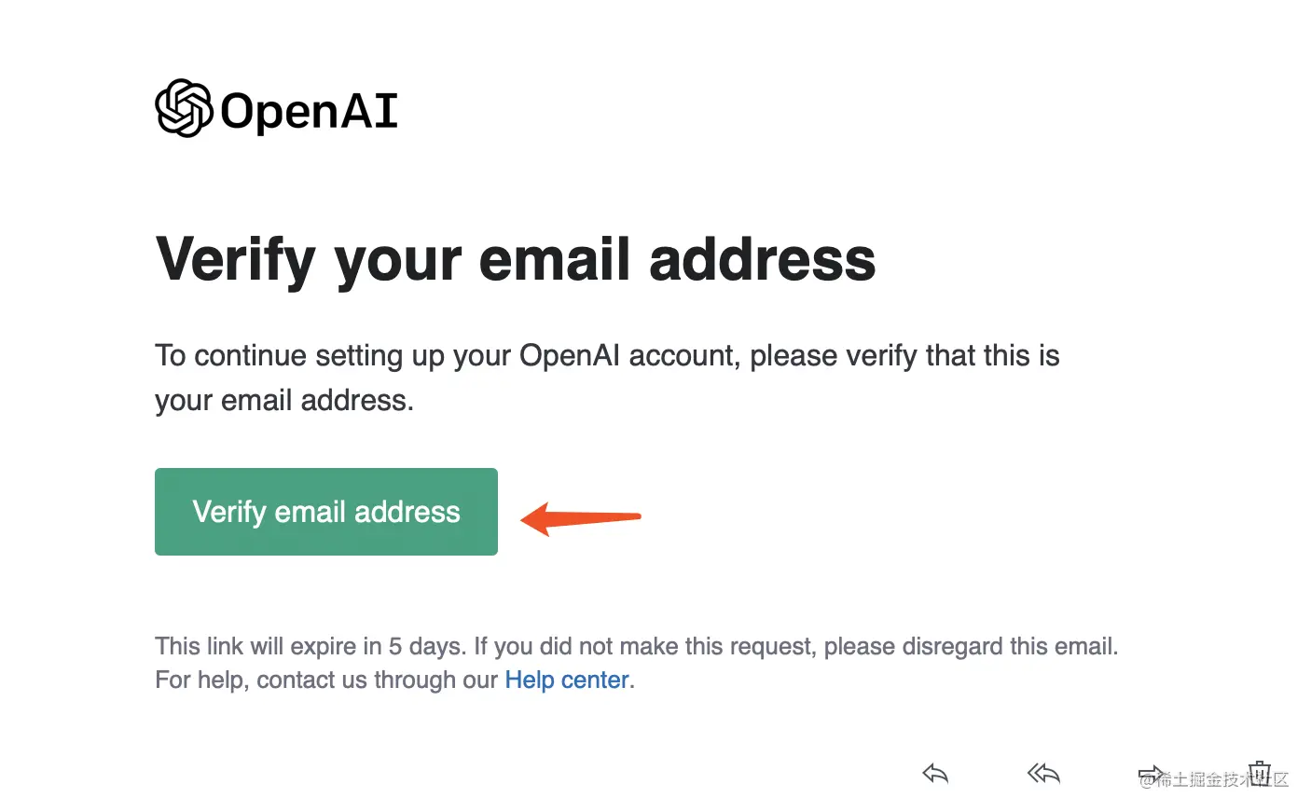Click the "For help, contact us" text
This screenshot has height=811, width=1311.
pos(326,680)
